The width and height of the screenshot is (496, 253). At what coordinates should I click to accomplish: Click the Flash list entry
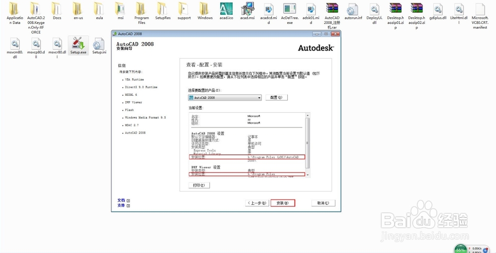pyautogui.click(x=129, y=110)
